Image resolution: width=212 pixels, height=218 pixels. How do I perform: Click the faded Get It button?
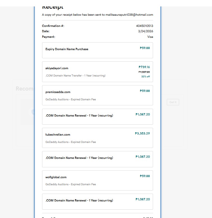click(x=173, y=102)
